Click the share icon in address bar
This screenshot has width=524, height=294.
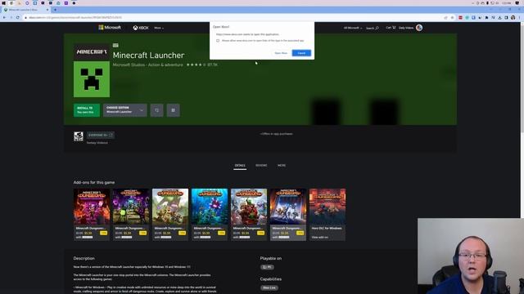tap(445, 17)
